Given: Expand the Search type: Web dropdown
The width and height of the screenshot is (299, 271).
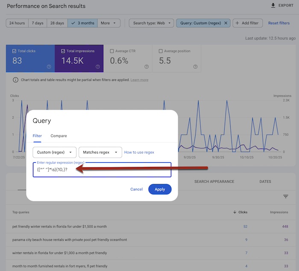Looking at the screenshot, I should pyautogui.click(x=151, y=23).
